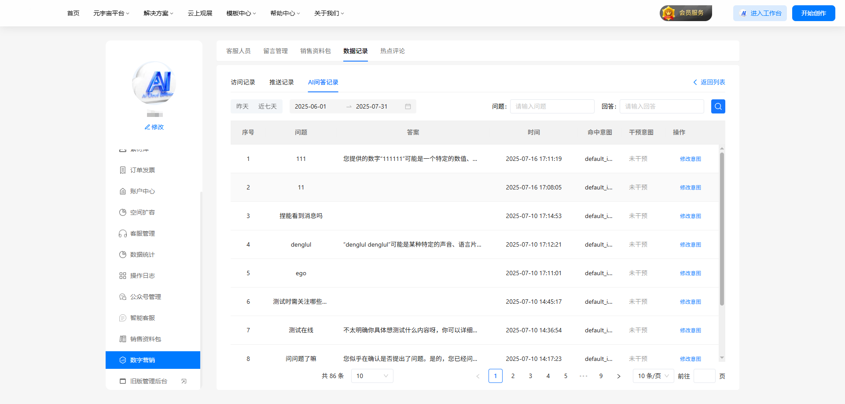The width and height of the screenshot is (845, 404).
Task: Open the 推送记录 tab
Action: [x=281, y=82]
